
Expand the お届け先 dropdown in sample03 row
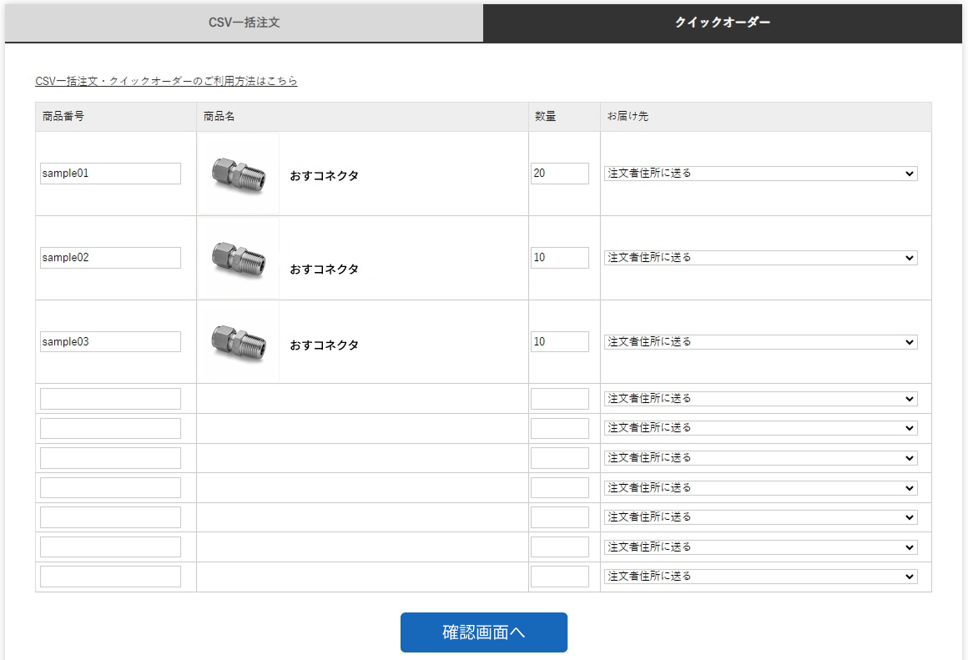760,342
